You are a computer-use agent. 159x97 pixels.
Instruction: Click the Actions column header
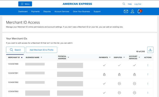coord(148,57)
